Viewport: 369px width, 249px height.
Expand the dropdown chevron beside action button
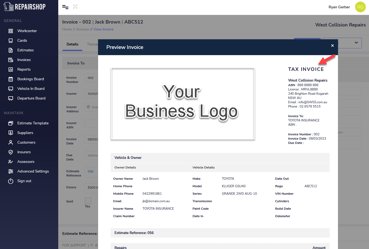tap(356, 43)
